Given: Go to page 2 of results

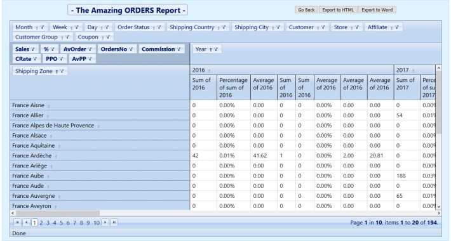Looking at the screenshot, I should 41,223.
